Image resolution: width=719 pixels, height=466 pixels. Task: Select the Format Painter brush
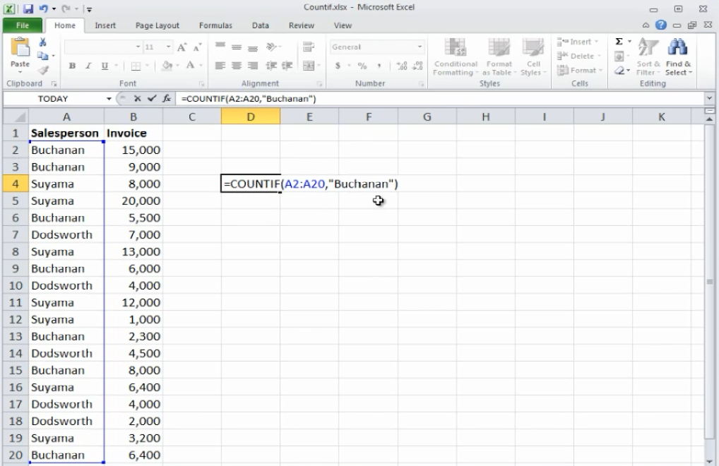42,69
